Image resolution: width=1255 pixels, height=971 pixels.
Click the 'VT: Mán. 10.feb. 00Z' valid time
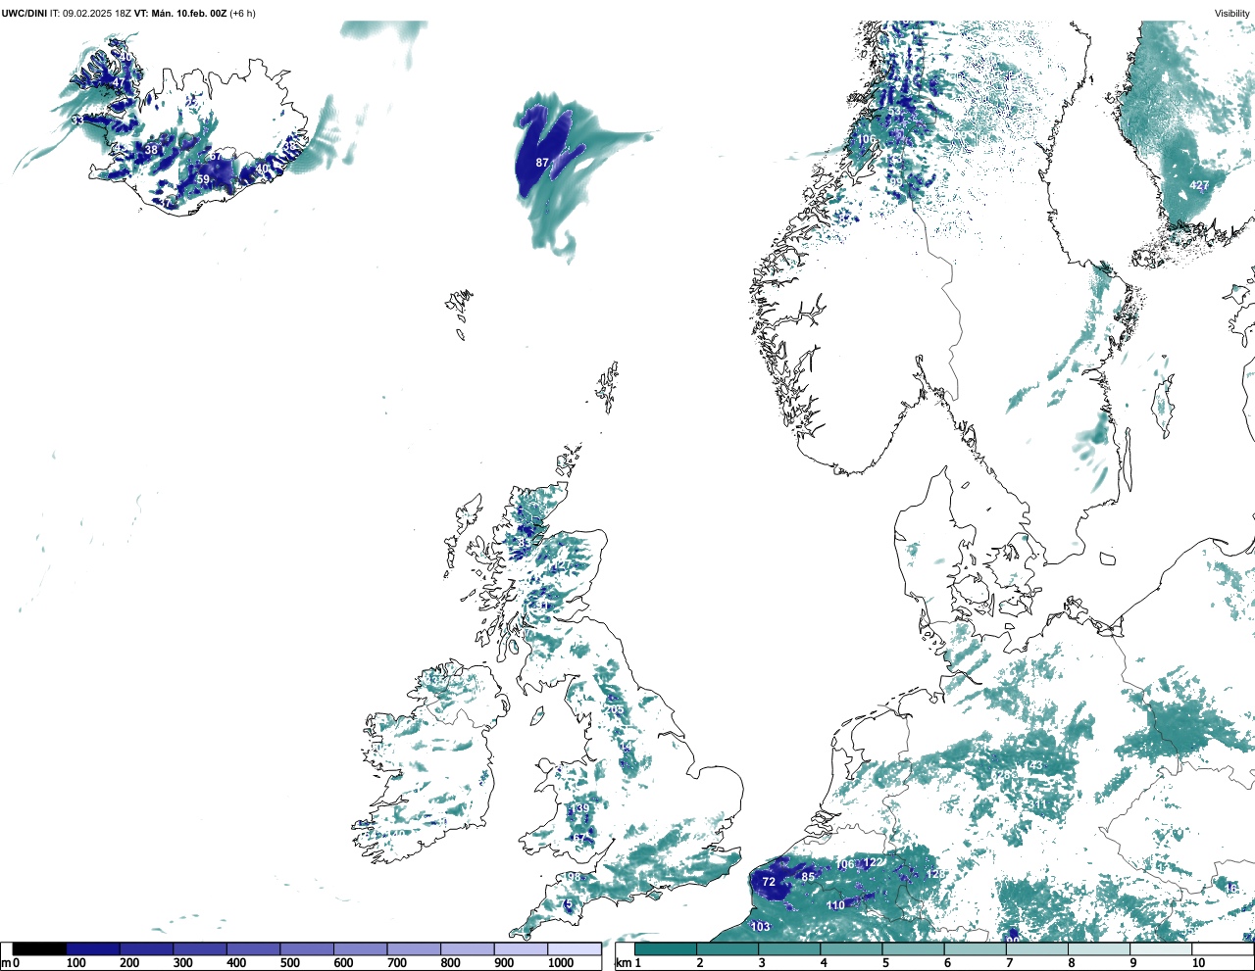[180, 13]
